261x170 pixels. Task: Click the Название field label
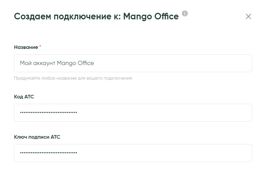click(26, 47)
